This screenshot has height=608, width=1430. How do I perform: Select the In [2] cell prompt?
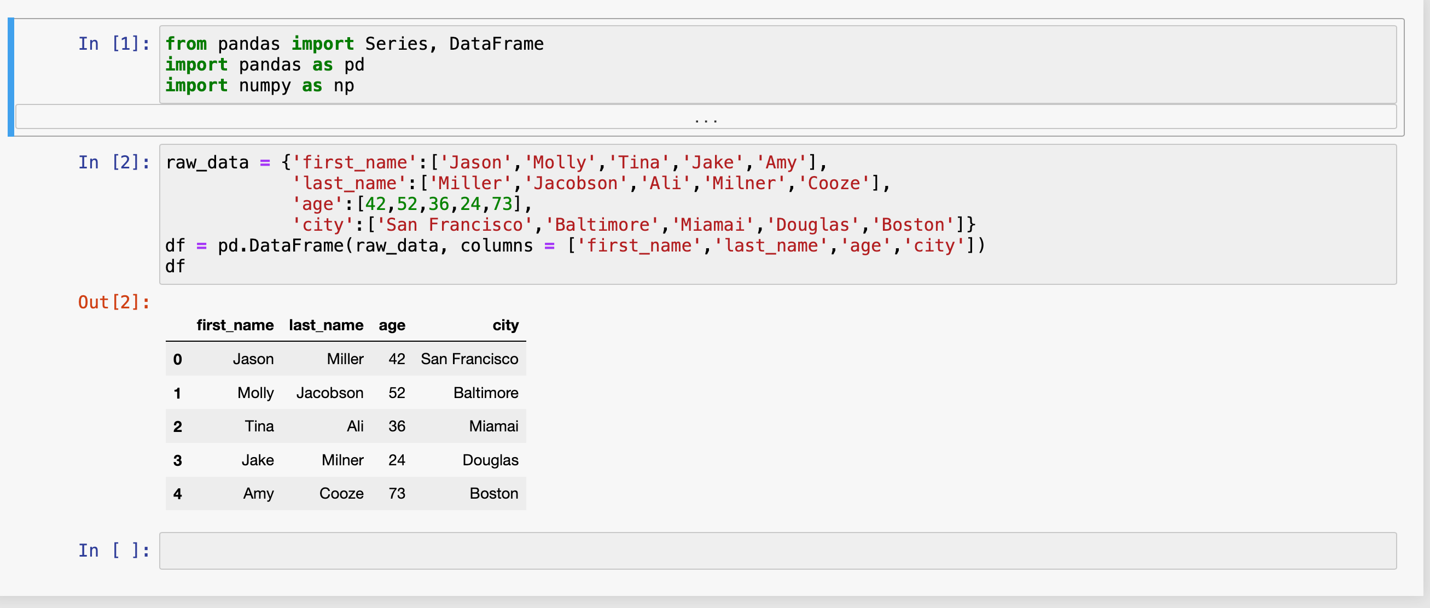114,162
